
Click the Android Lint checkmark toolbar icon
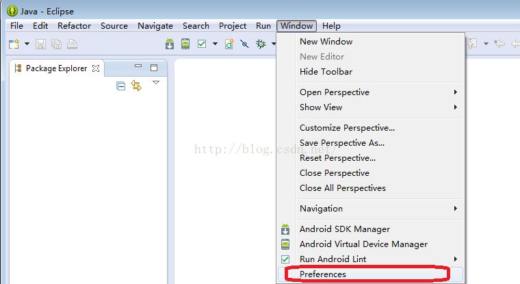point(202,44)
